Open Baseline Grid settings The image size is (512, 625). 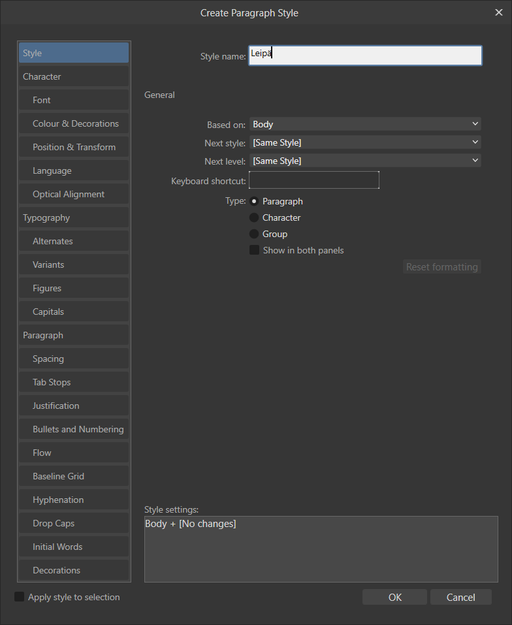(x=74, y=476)
